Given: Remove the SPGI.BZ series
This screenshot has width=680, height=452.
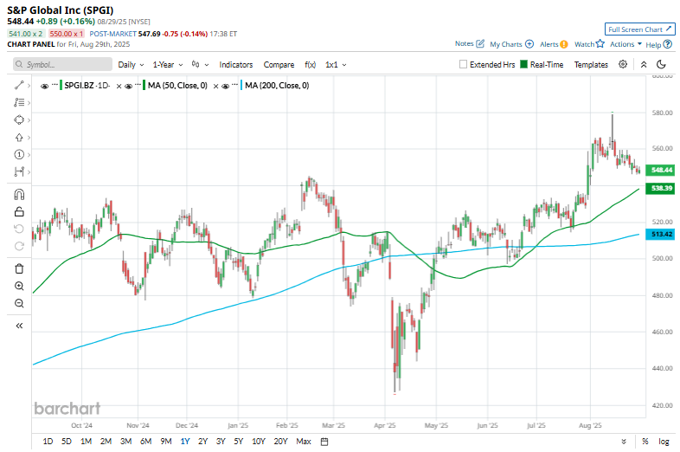Looking at the screenshot, I should tap(119, 86).
